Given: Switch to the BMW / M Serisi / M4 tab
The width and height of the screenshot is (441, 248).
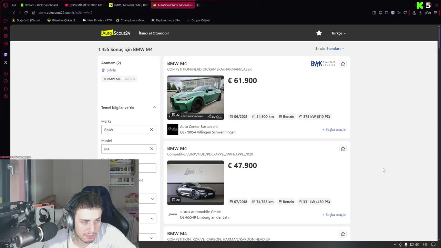Looking at the screenshot, I should point(128,5).
